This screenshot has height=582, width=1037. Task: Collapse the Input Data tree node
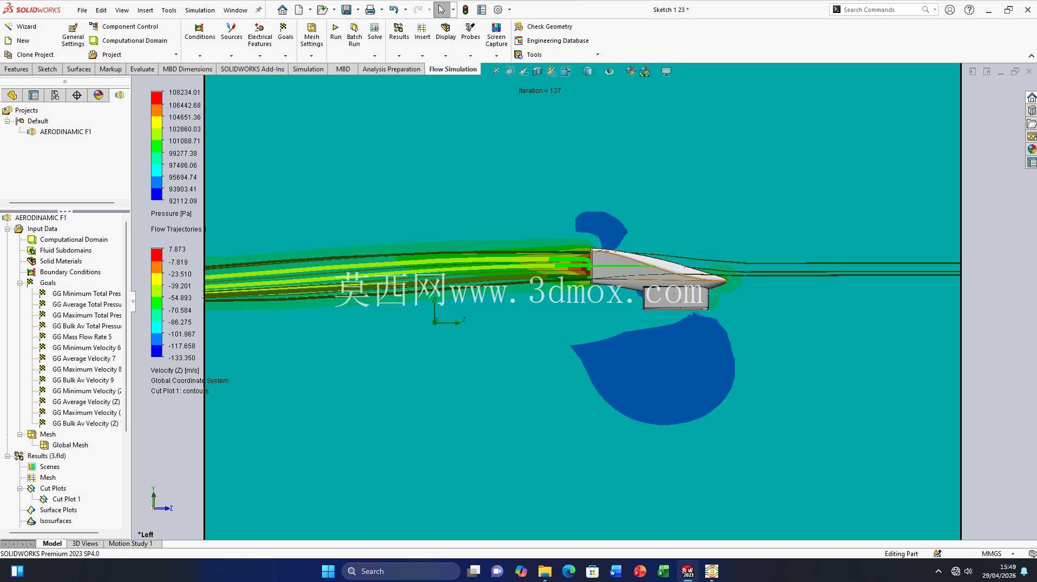coord(8,229)
